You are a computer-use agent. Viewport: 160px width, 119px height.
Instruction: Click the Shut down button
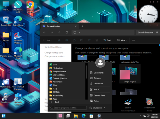[96, 108]
